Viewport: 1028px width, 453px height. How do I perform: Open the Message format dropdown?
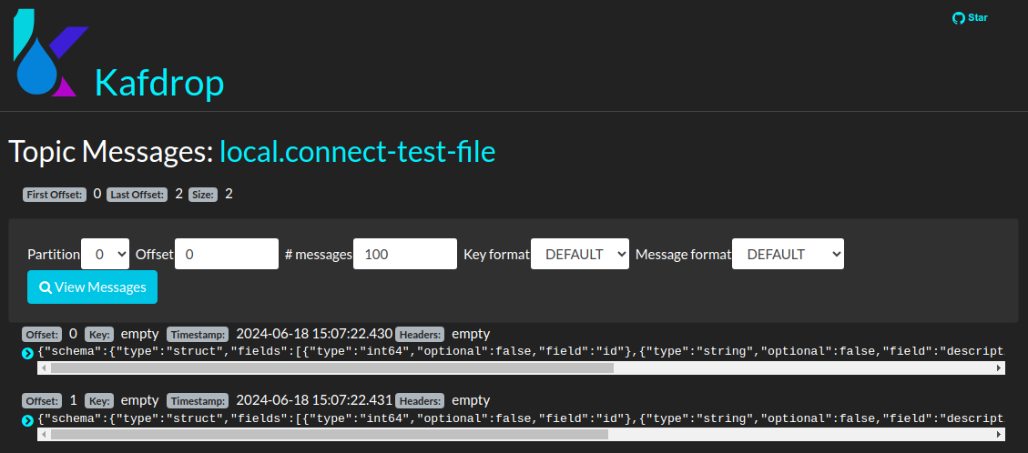coord(788,254)
